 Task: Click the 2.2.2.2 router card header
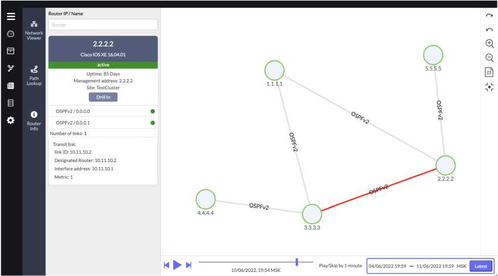[103, 49]
